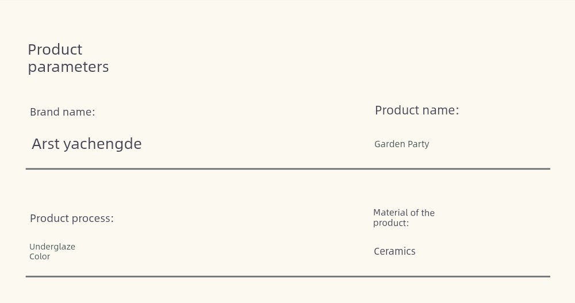The width and height of the screenshot is (575, 303).
Task: Click the word "Color" under Underglaze
Action: click(x=40, y=257)
